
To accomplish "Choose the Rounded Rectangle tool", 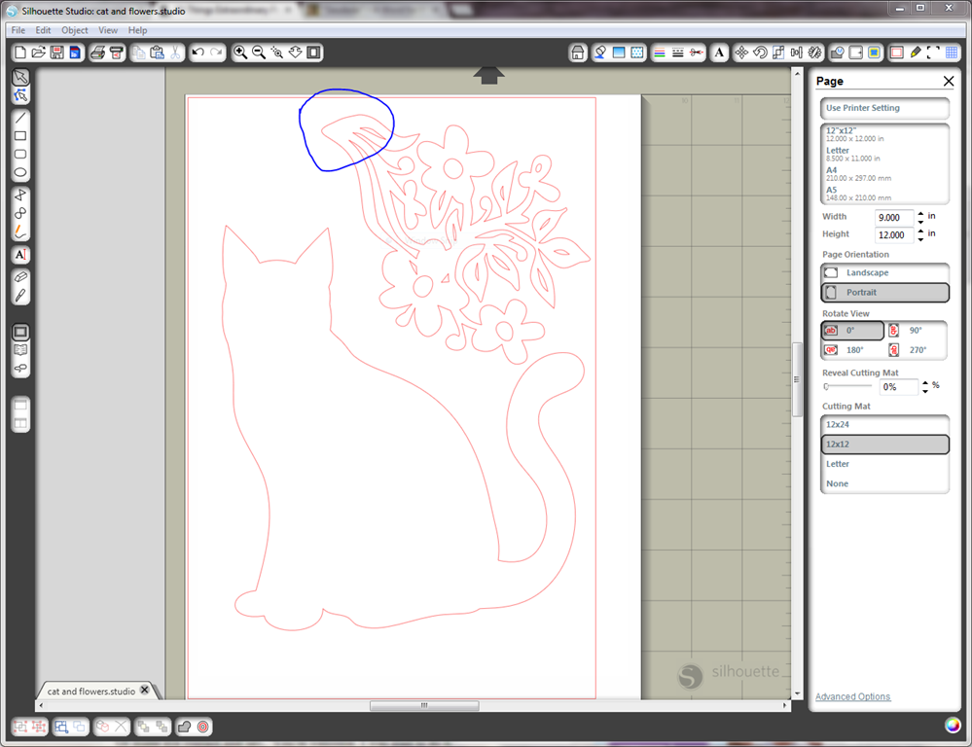I will [20, 154].
